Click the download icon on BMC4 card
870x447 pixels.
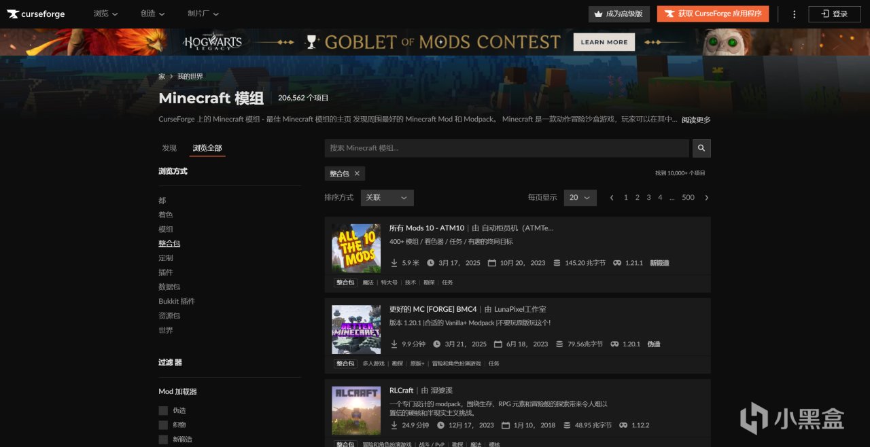(x=394, y=344)
